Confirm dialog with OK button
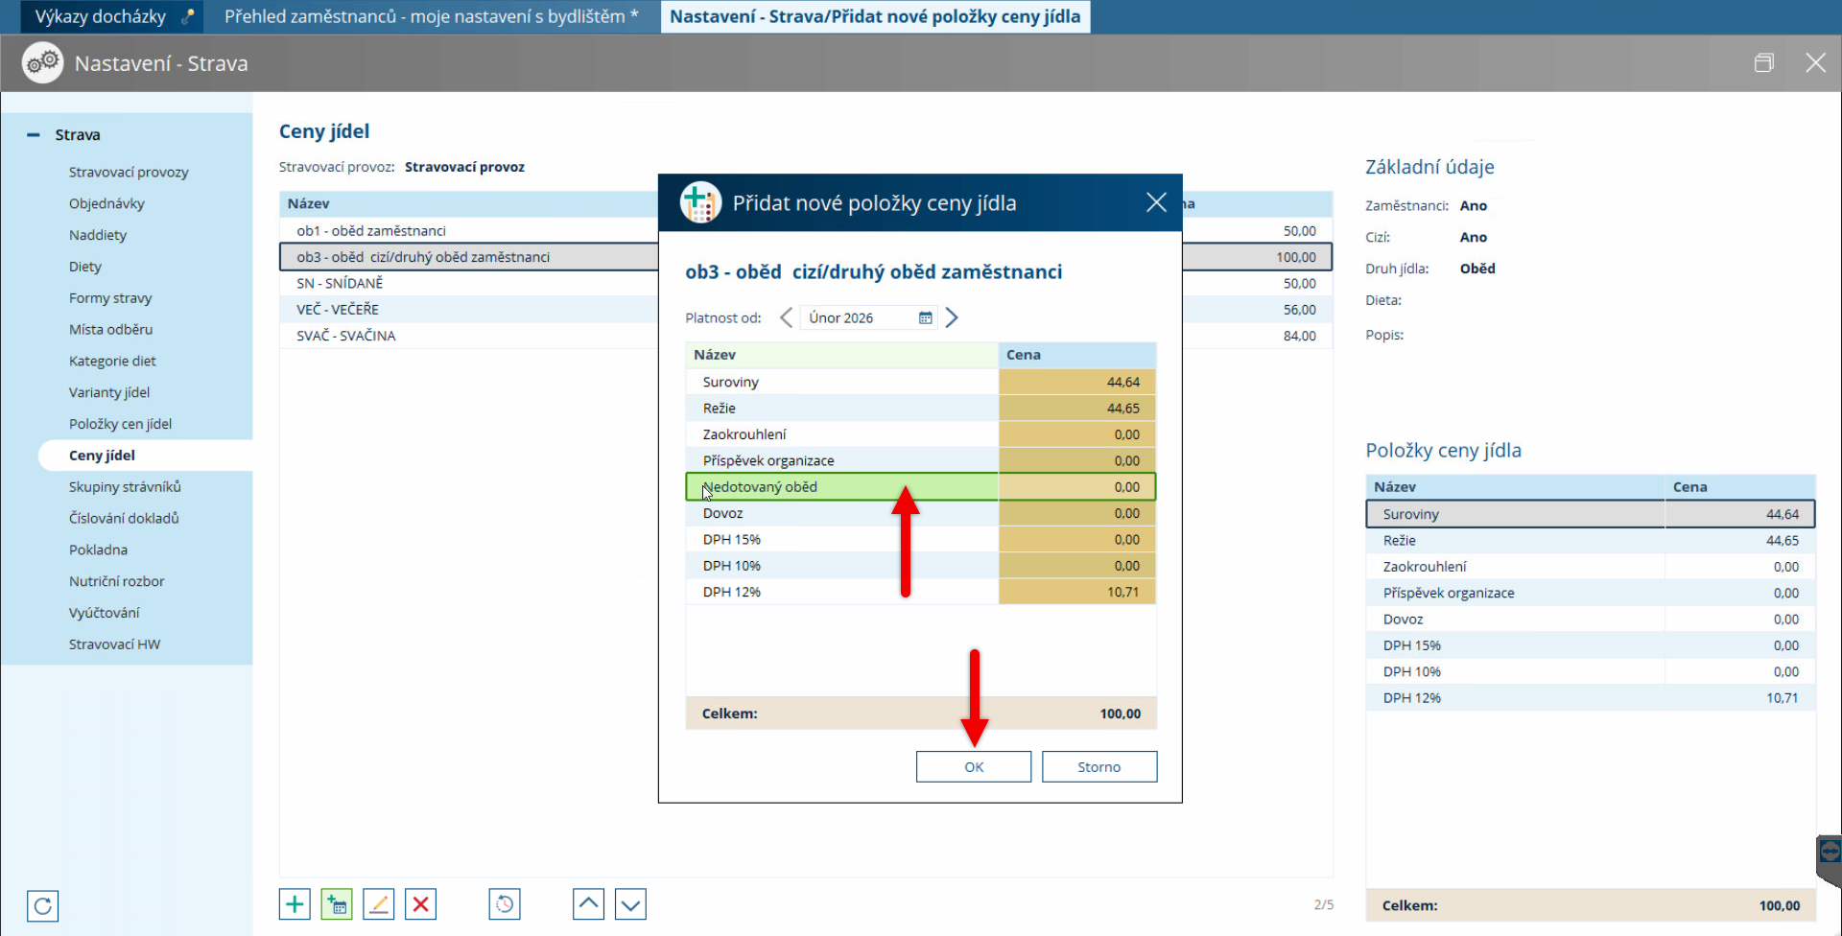 pos(974,767)
